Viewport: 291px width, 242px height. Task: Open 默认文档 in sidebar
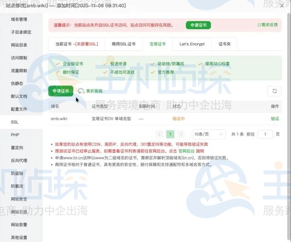click(x=19, y=96)
